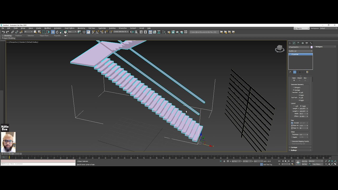Click the Selection Lock toggle in status bar
The width and height of the screenshot is (338, 190).
coord(224,161)
